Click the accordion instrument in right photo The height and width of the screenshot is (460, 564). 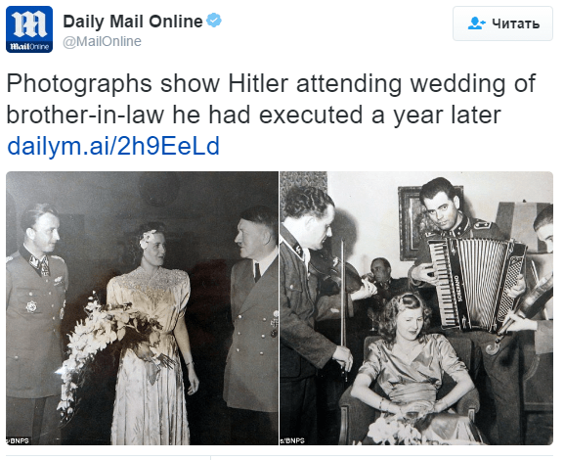(477, 284)
